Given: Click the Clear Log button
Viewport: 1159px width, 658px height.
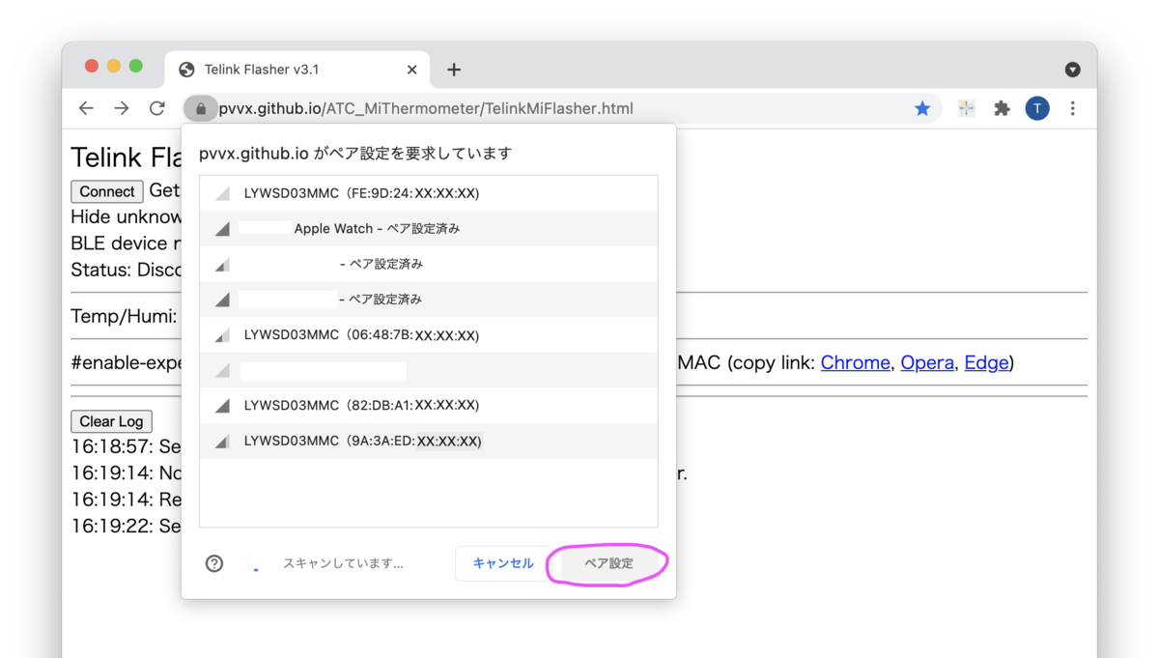Looking at the screenshot, I should pyautogui.click(x=111, y=421).
